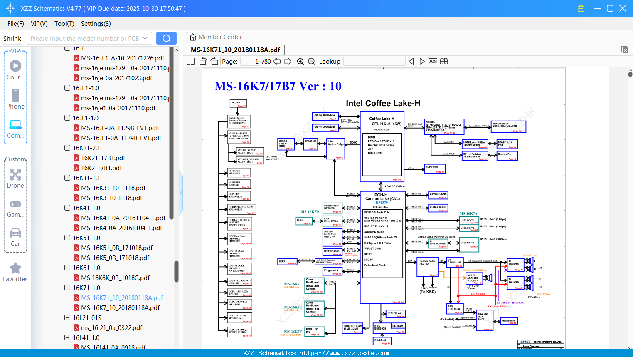Image resolution: width=633 pixels, height=357 pixels.
Task: Click the page number input field
Action: tap(251, 62)
